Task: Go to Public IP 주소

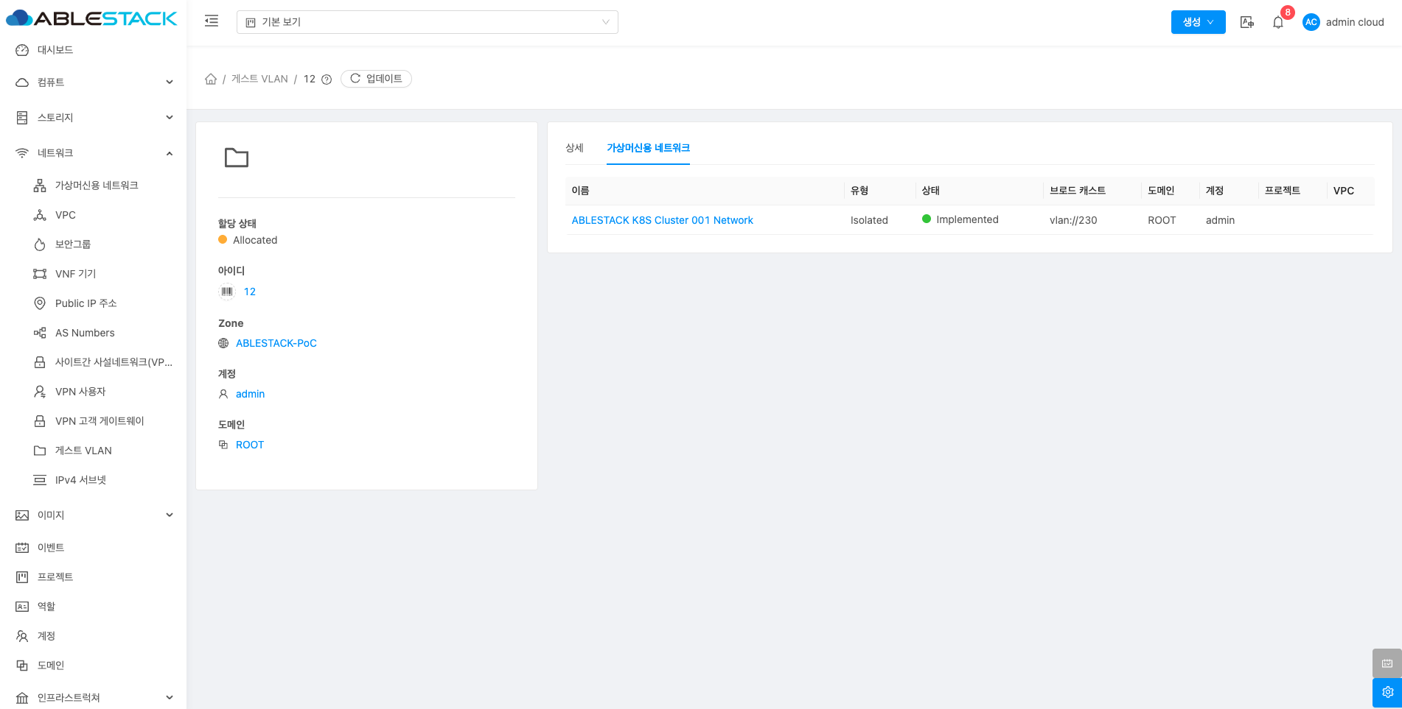Action: click(x=93, y=303)
